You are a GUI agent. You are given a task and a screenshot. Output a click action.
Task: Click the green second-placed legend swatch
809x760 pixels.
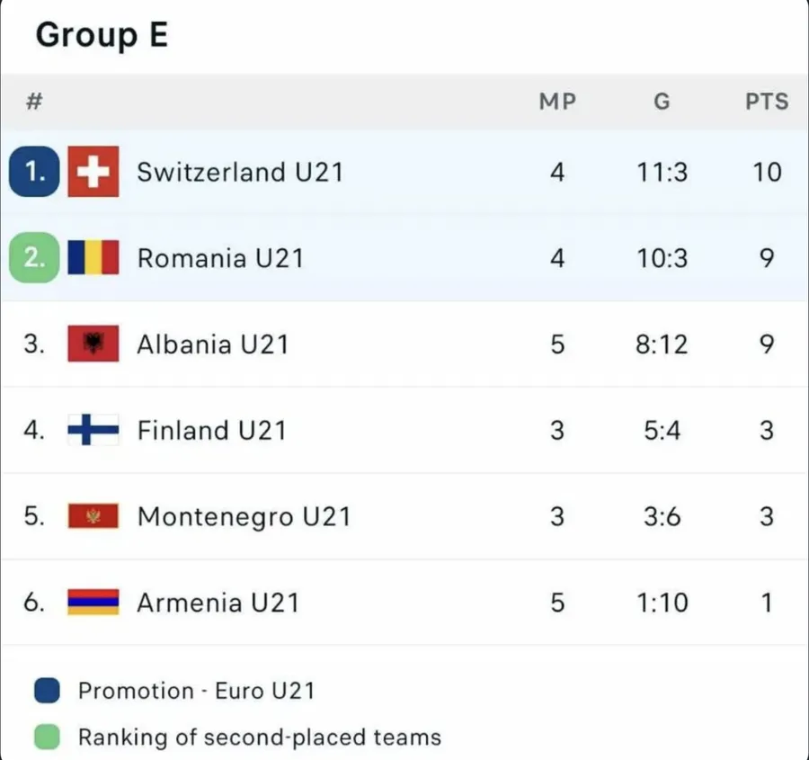tap(47, 738)
